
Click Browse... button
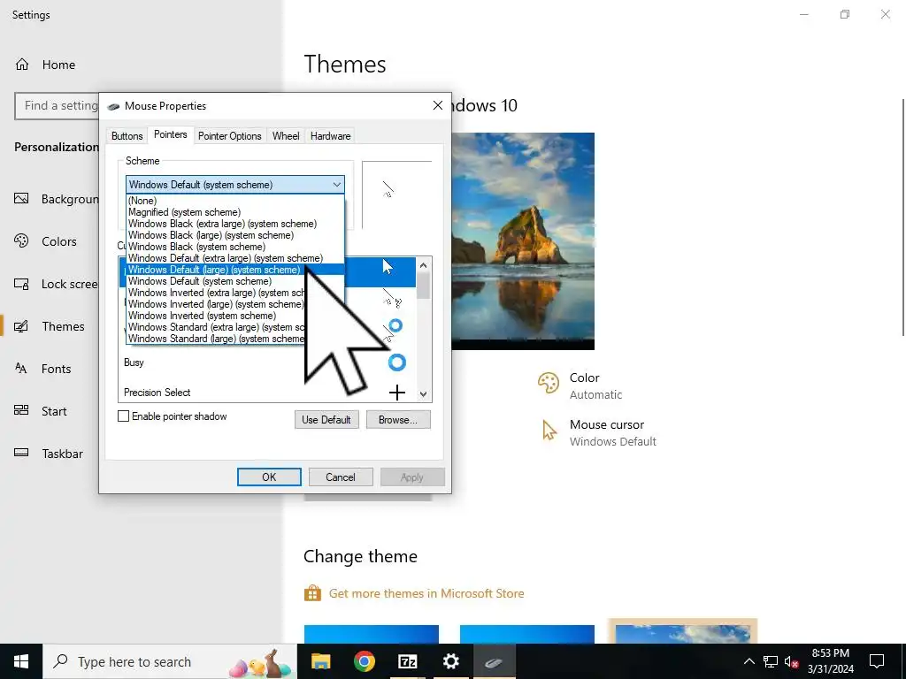398,420
